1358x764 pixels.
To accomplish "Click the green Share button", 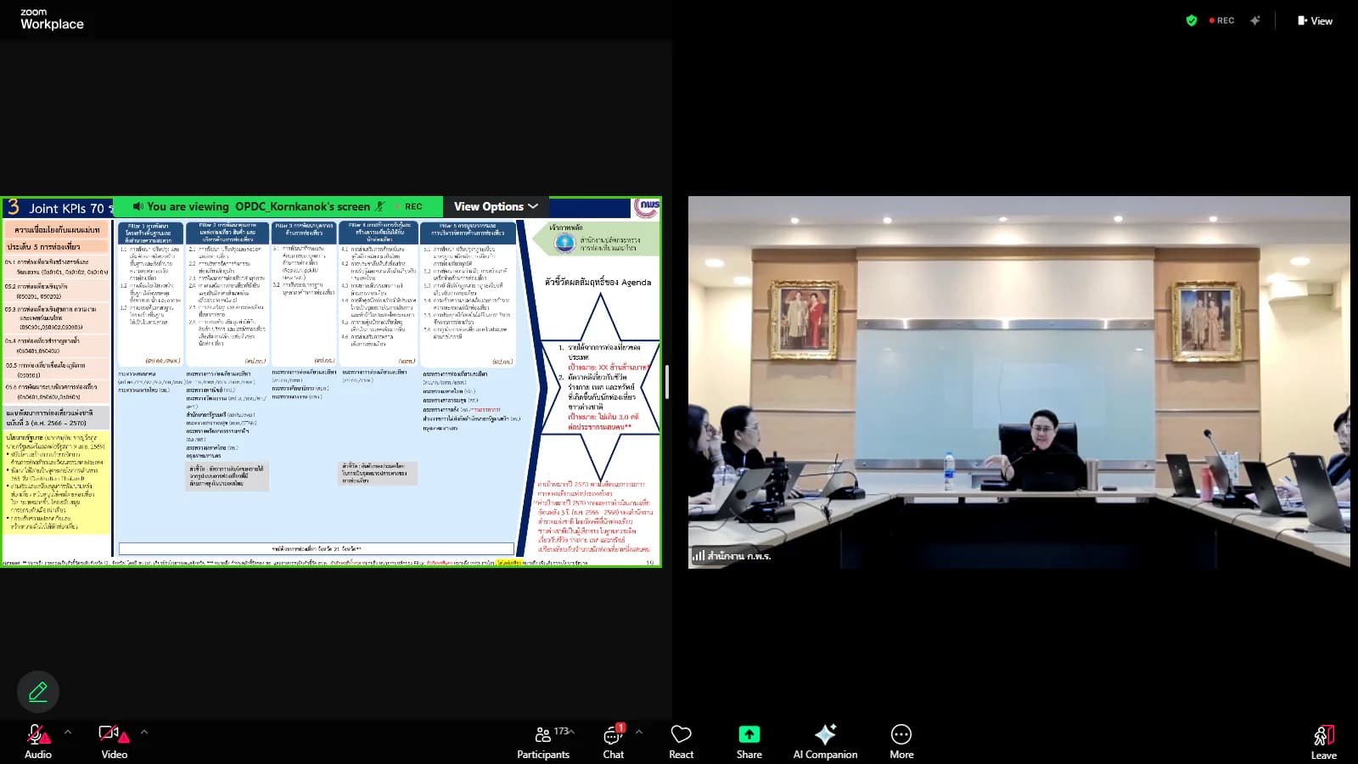I will pyautogui.click(x=749, y=741).
